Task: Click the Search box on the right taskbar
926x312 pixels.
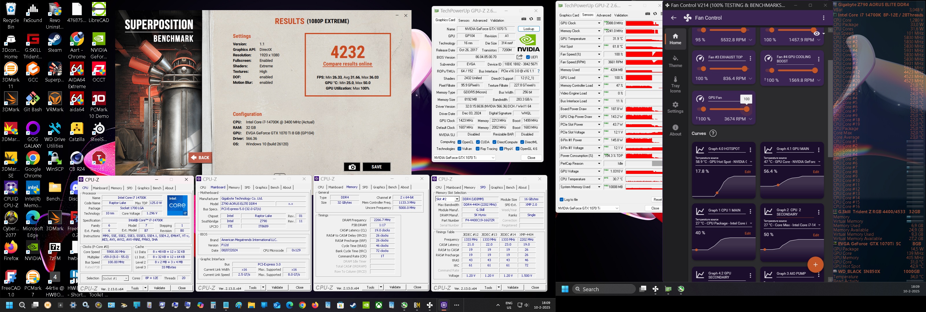Action: point(604,289)
